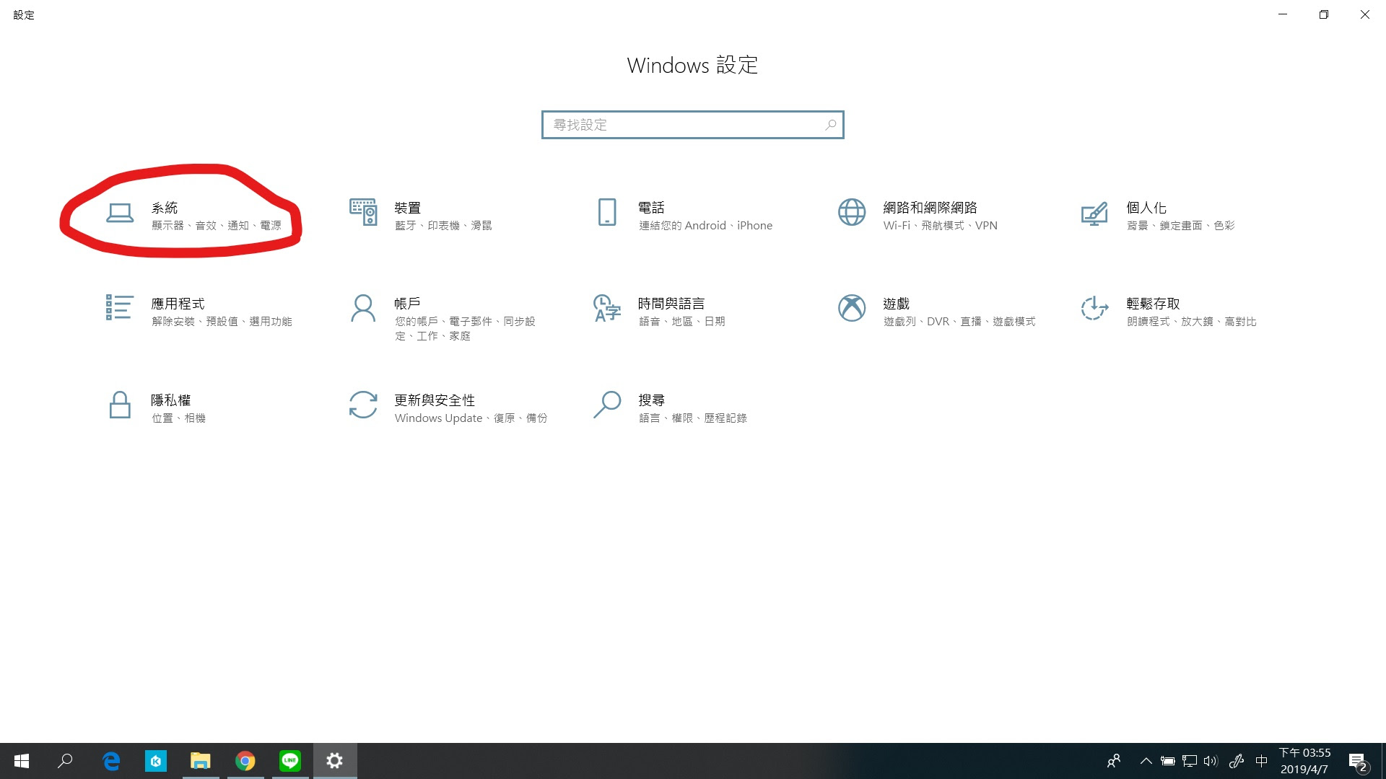The width and height of the screenshot is (1386, 779).
Task: Open the 輕鬆存取 ease of access icon
Action: coord(1094,308)
